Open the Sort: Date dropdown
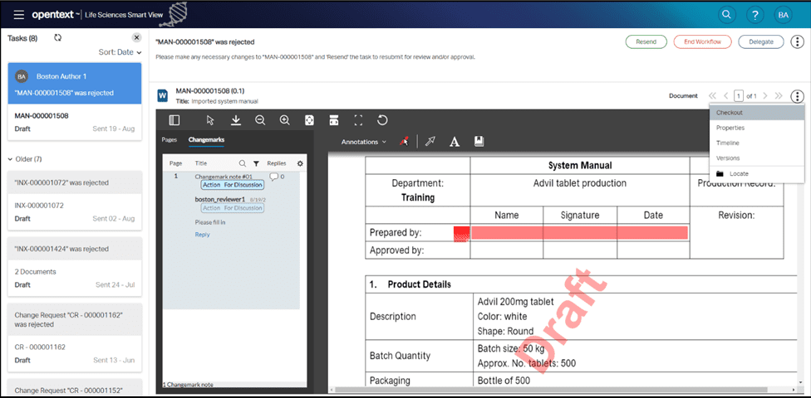The width and height of the screenshot is (811, 398). click(120, 52)
